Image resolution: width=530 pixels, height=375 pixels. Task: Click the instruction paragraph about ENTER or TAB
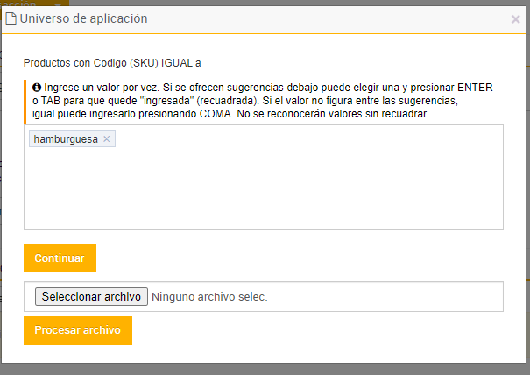point(263,102)
